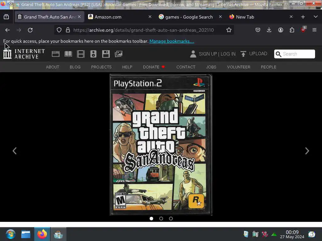The image size is (322, 241).
Task: Show previous image with left carousel arrow
Action: 14,151
